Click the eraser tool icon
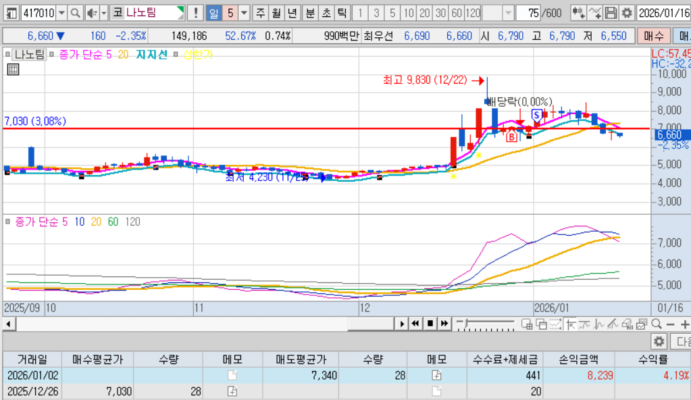The width and height of the screenshot is (691, 400). click(627, 324)
